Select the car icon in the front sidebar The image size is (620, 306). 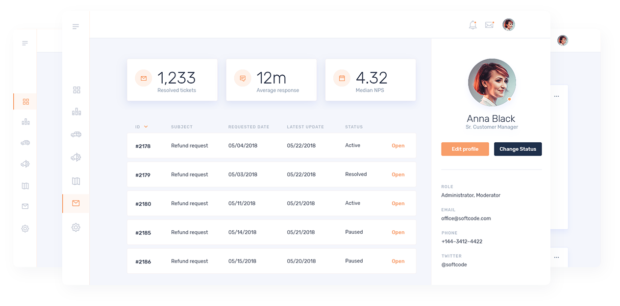tap(76, 134)
